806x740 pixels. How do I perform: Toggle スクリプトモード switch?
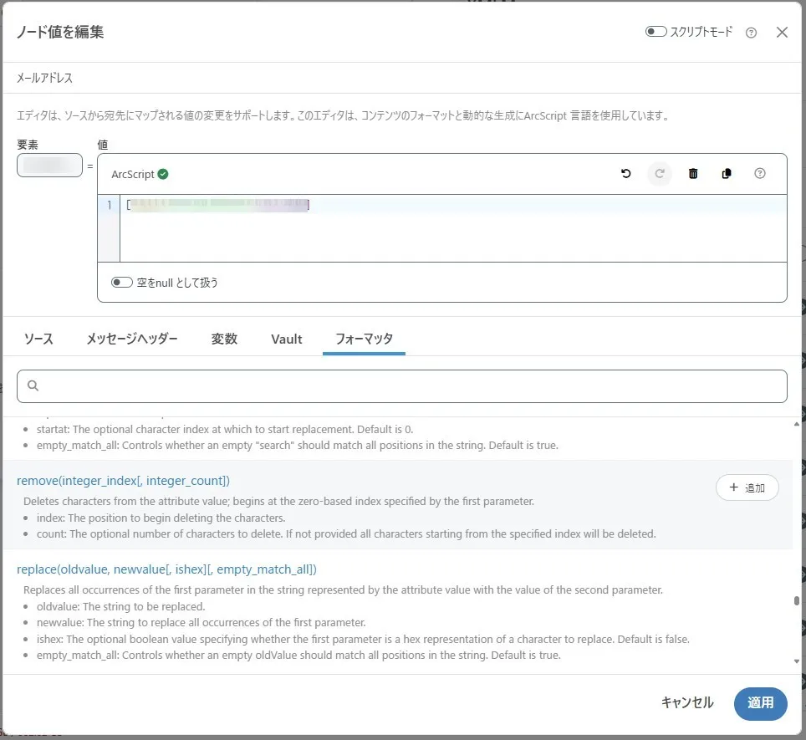point(656,32)
